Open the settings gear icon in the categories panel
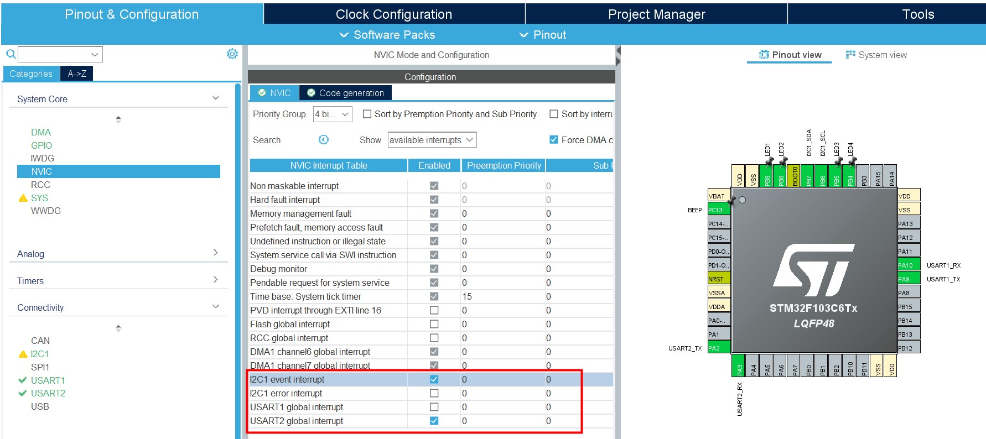986x439 pixels. pos(232,54)
